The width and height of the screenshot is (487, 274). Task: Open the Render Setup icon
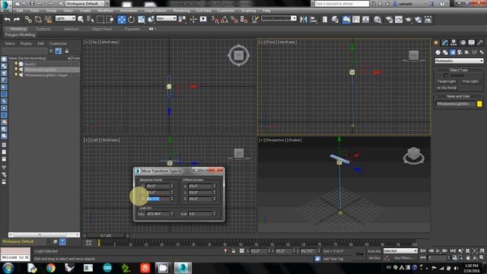pyautogui.click(x=389, y=20)
